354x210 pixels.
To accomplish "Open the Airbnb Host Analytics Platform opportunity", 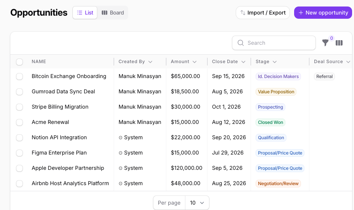I will [x=70, y=183].
